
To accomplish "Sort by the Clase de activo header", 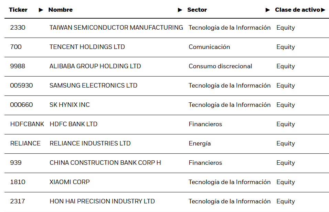I will click(297, 10).
